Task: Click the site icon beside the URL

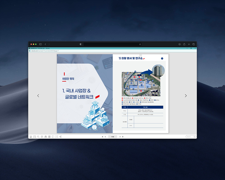Action: 30,51
